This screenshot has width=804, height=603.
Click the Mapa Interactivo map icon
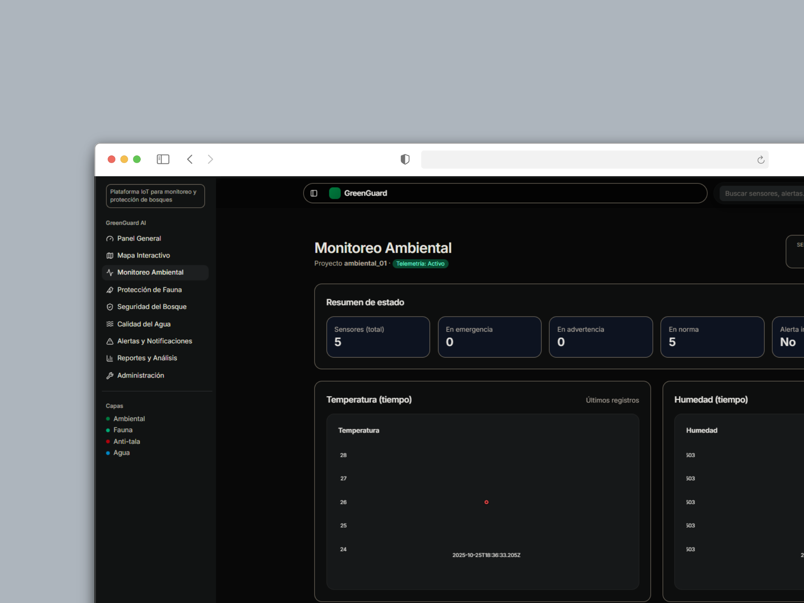pos(110,255)
